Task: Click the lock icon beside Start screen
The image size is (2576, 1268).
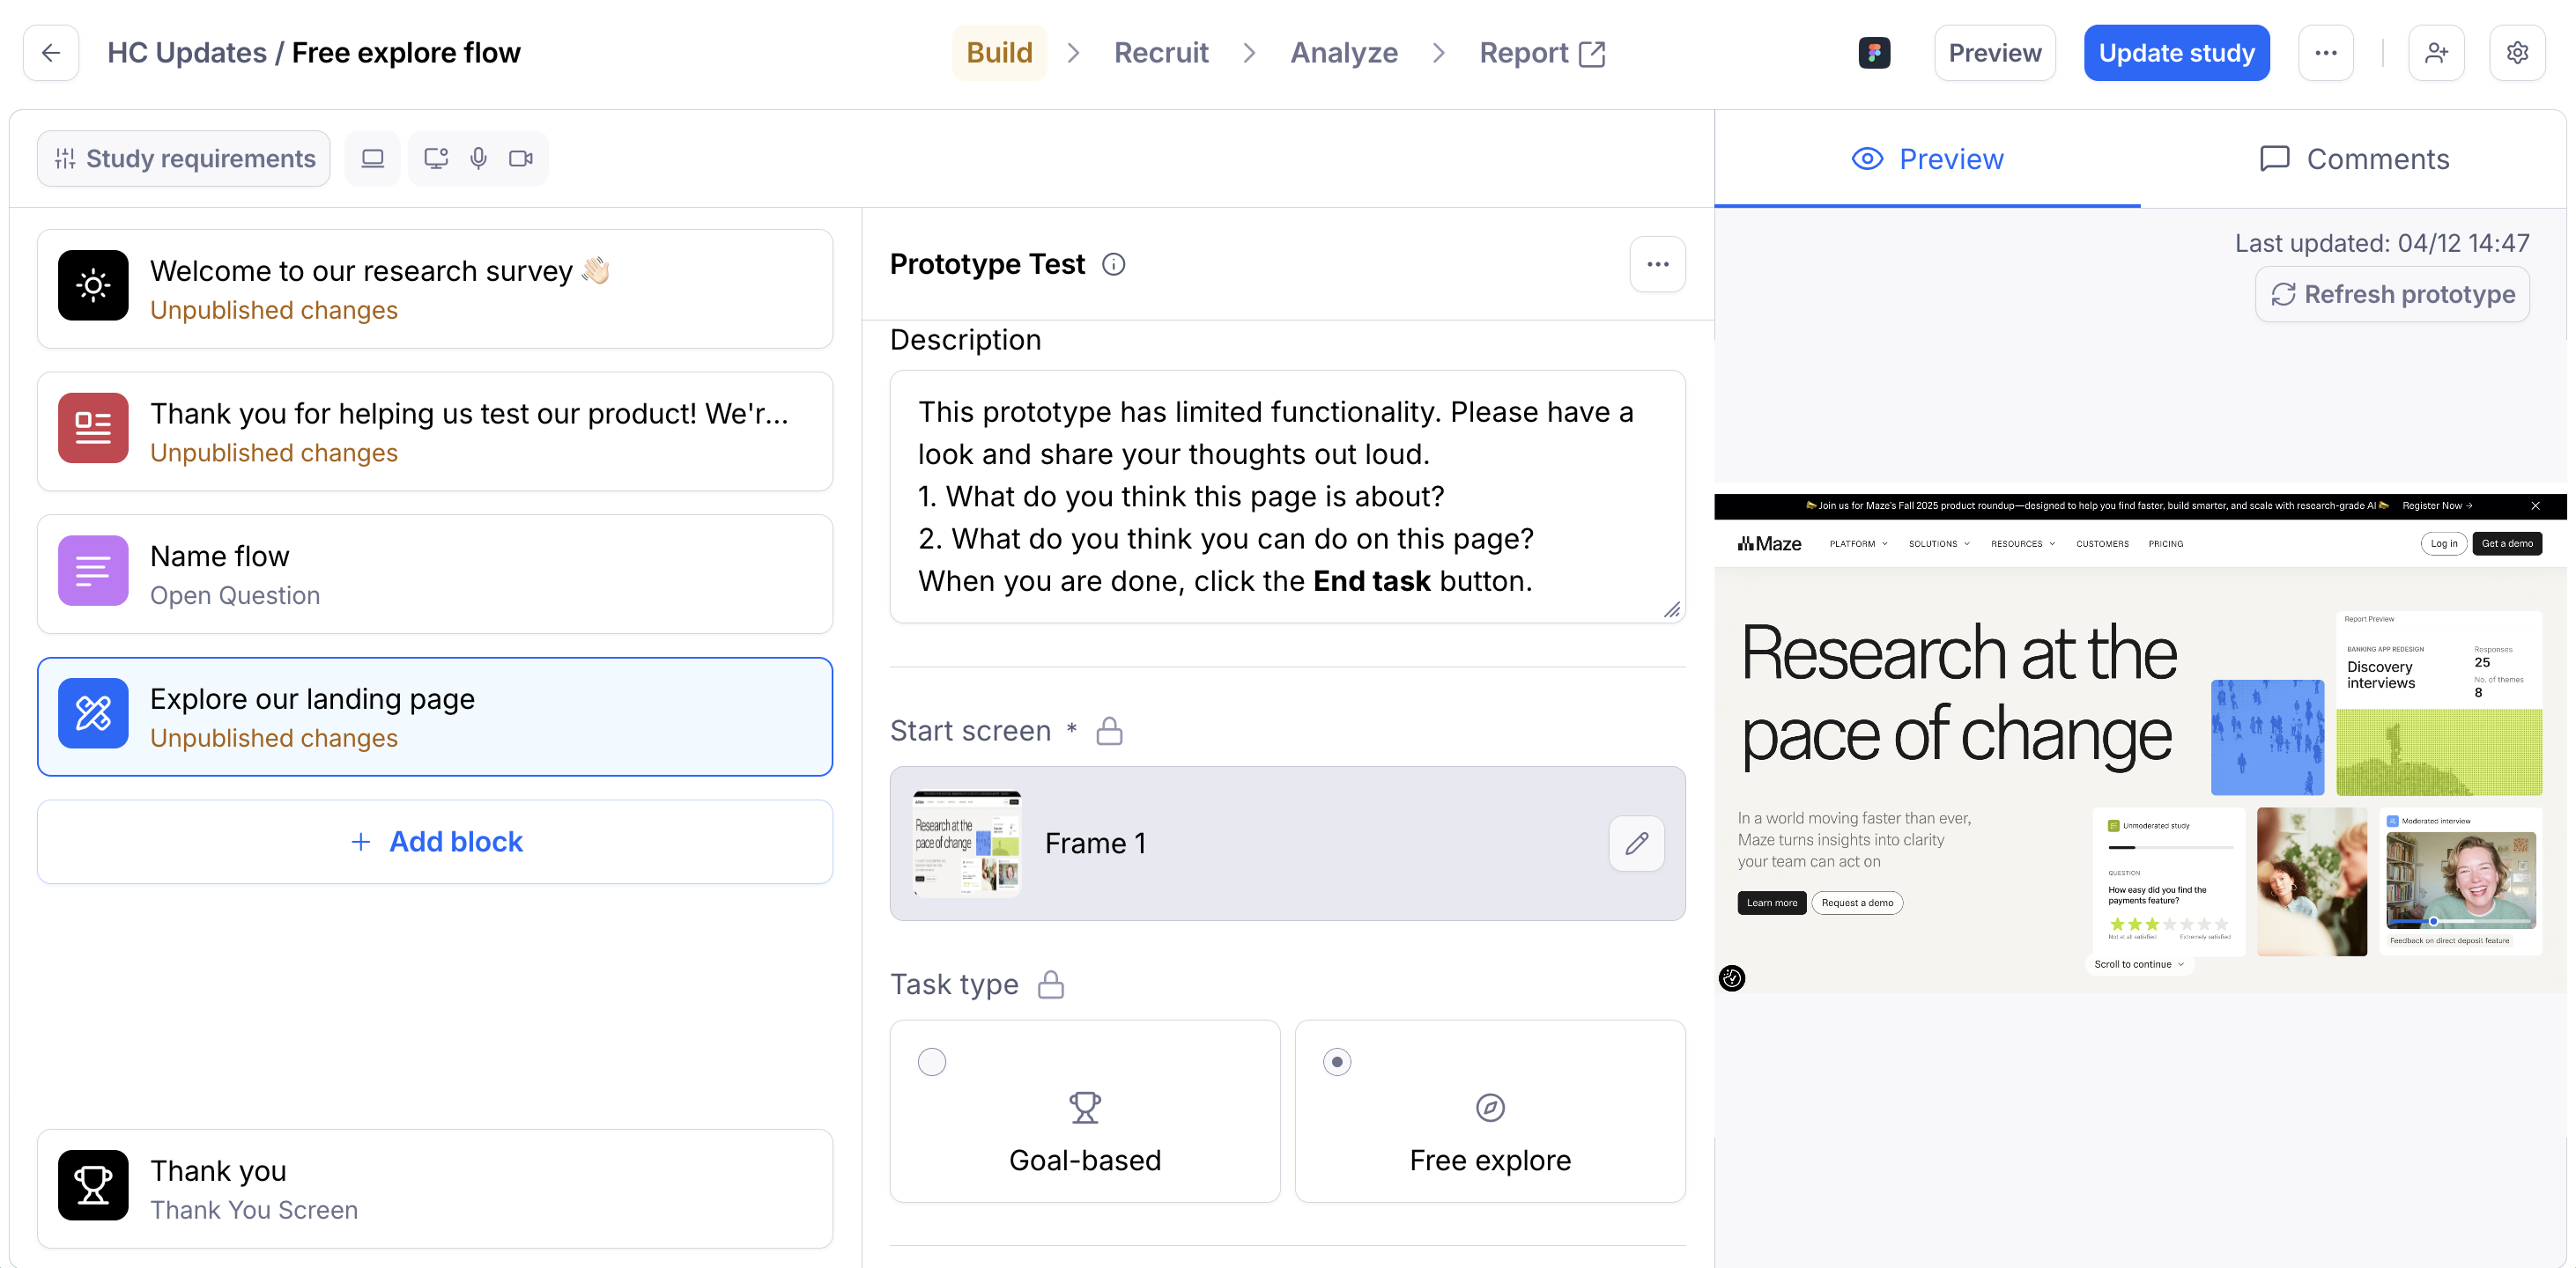Action: pyautogui.click(x=1109, y=732)
